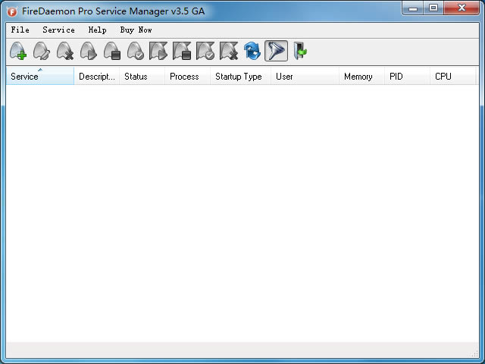Maximize the FireDaemon window
The height and width of the screenshot is (364, 485).
[433, 8]
